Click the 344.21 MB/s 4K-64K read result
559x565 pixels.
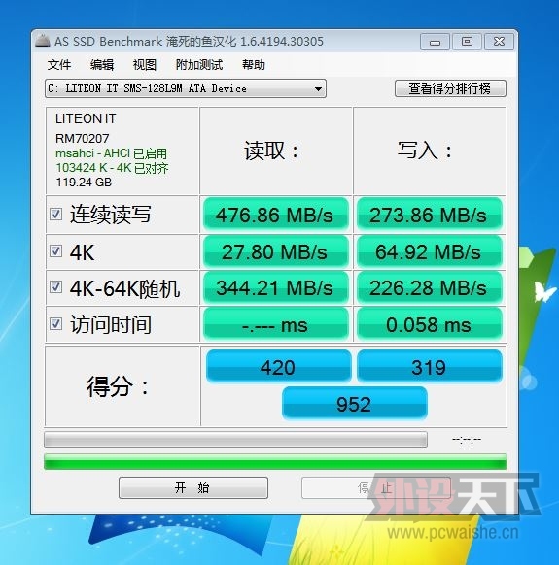pyautogui.click(x=275, y=287)
